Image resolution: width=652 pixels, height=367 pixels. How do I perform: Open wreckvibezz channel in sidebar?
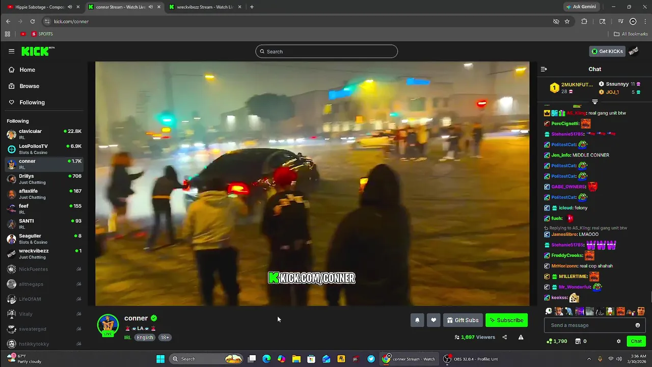click(x=44, y=253)
